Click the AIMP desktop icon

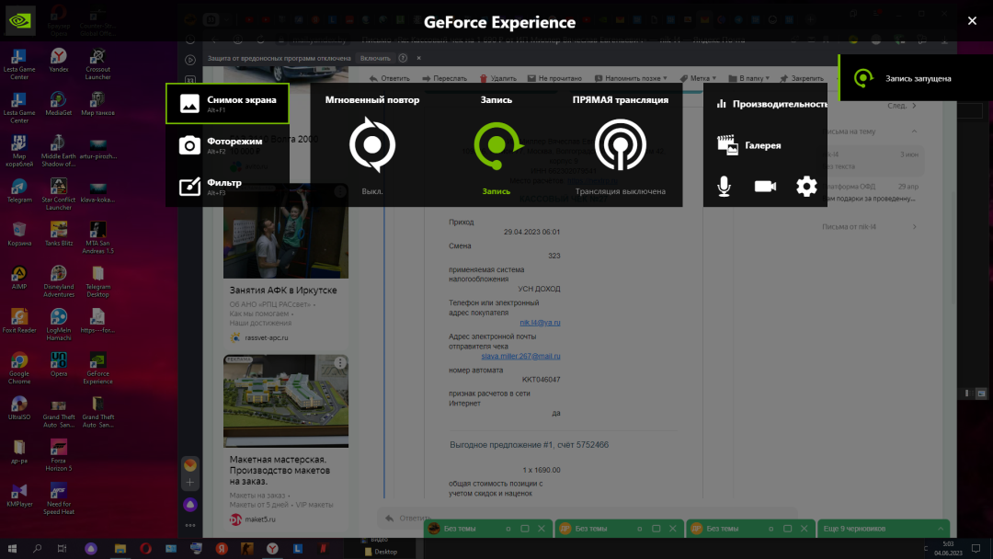(x=19, y=278)
